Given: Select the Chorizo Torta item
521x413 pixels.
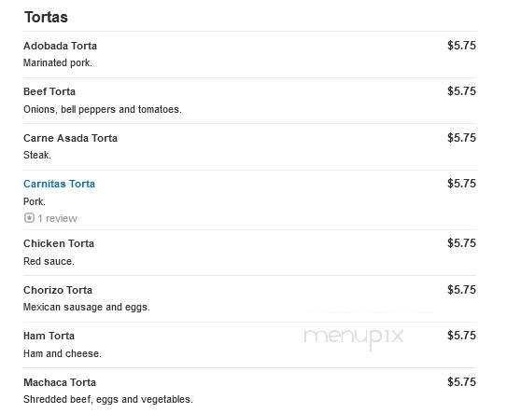Looking at the screenshot, I should click(58, 290).
